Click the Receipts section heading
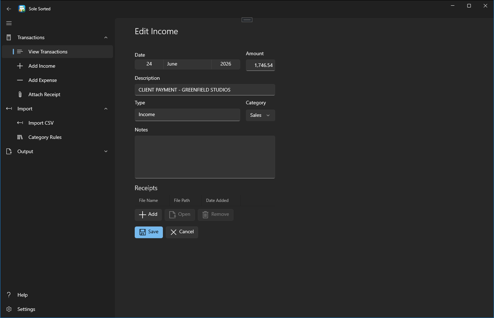This screenshot has width=494, height=318. 146,188
